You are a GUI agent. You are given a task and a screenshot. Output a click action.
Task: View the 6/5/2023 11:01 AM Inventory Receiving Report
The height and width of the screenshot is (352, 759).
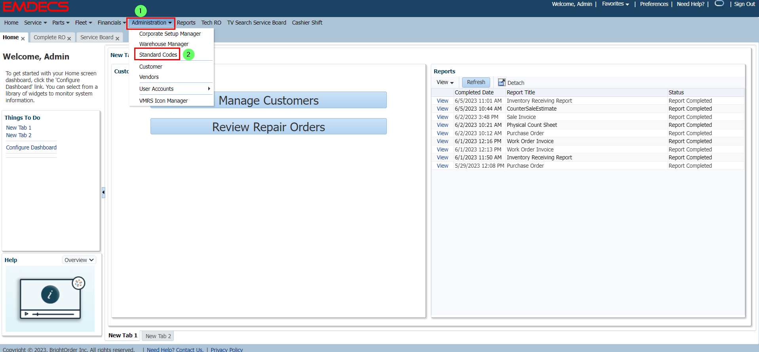click(442, 101)
